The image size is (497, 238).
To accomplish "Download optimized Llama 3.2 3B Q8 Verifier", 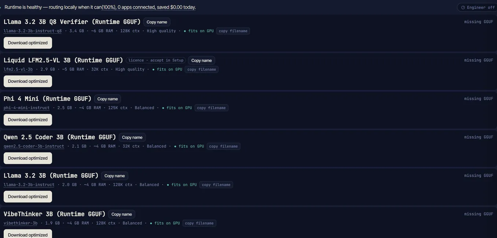I will [28, 43].
